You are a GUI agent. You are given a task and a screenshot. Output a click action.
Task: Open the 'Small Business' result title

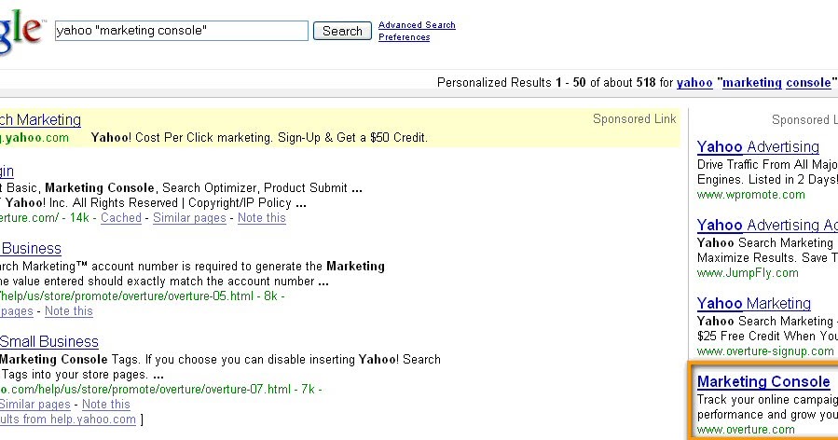click(x=49, y=341)
